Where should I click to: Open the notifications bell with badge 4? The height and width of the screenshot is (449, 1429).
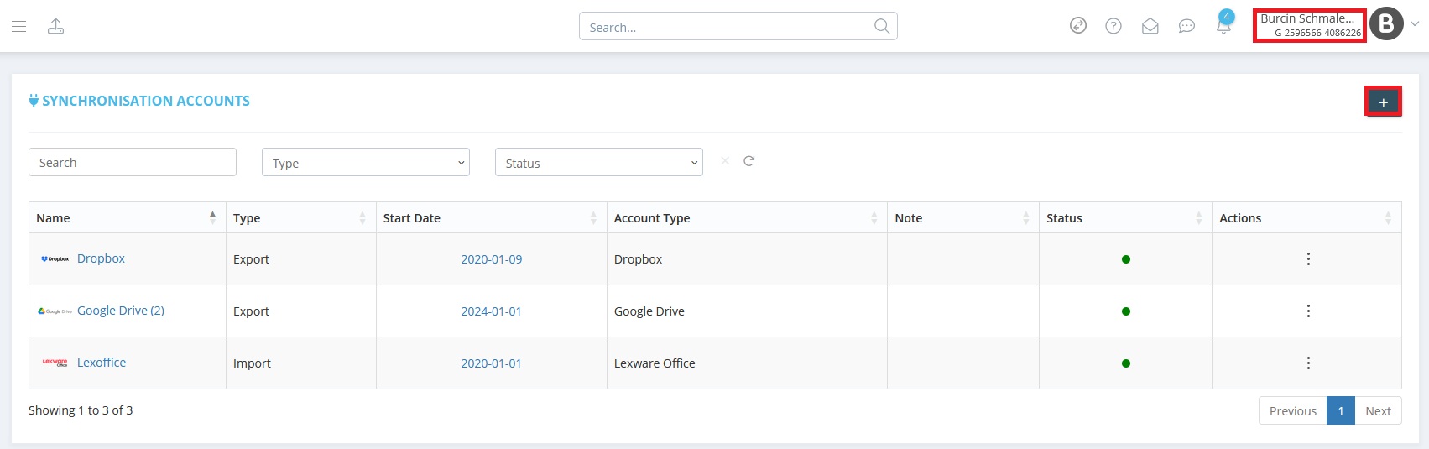click(x=1223, y=23)
